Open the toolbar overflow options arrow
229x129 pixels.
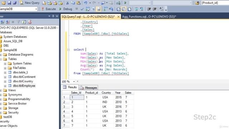coord(166,10)
